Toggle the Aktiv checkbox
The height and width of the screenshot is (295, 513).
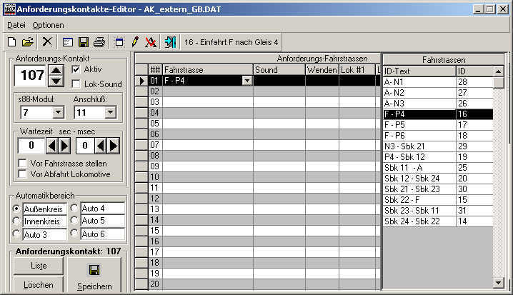76,69
